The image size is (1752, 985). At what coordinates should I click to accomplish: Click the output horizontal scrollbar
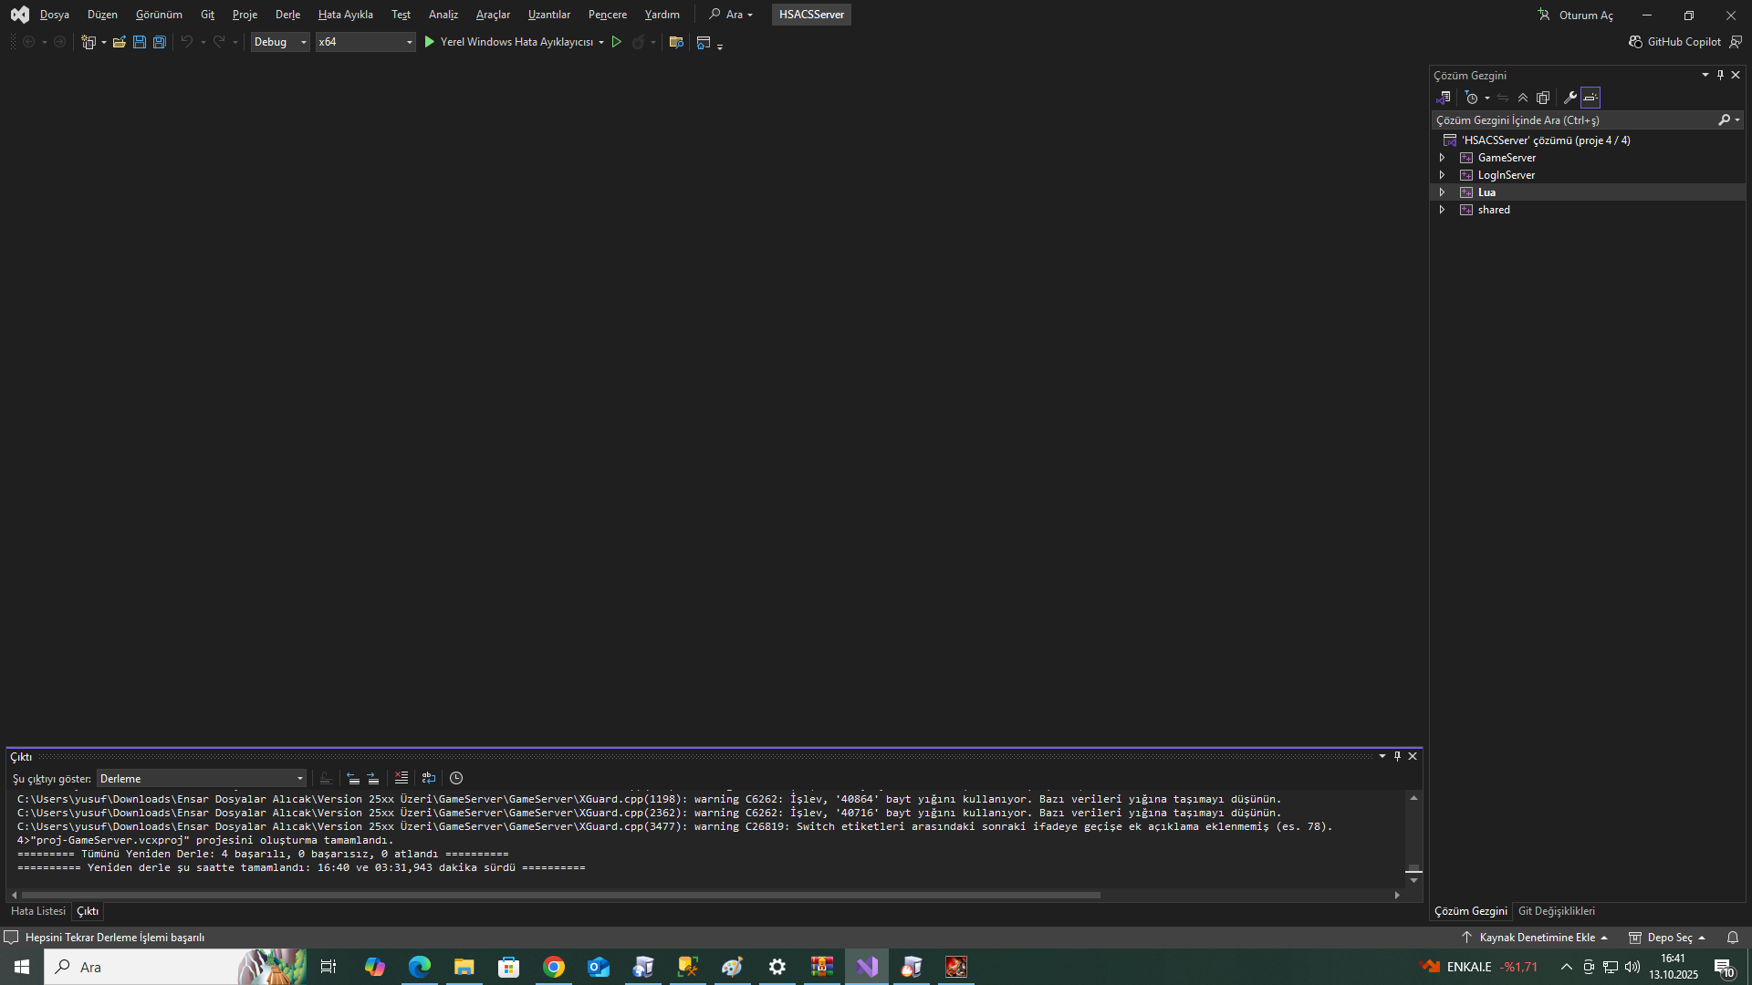tap(561, 895)
